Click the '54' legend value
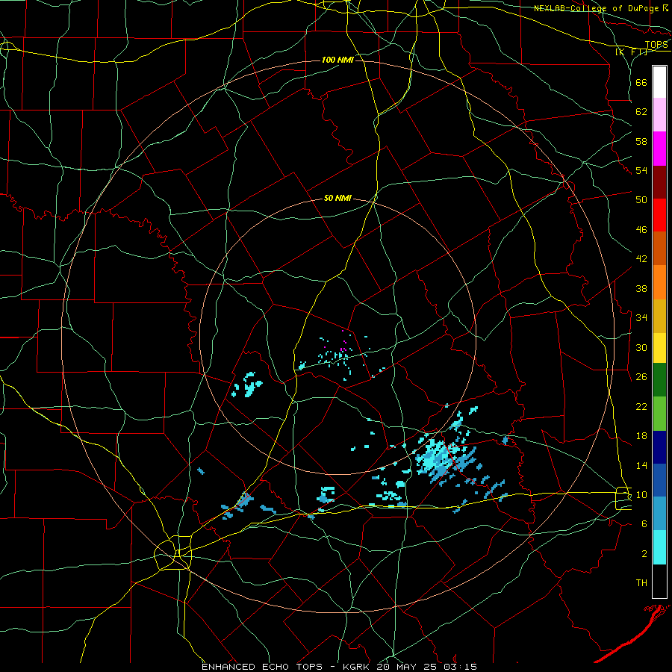Viewport: 672px width, 672px height. tap(641, 170)
